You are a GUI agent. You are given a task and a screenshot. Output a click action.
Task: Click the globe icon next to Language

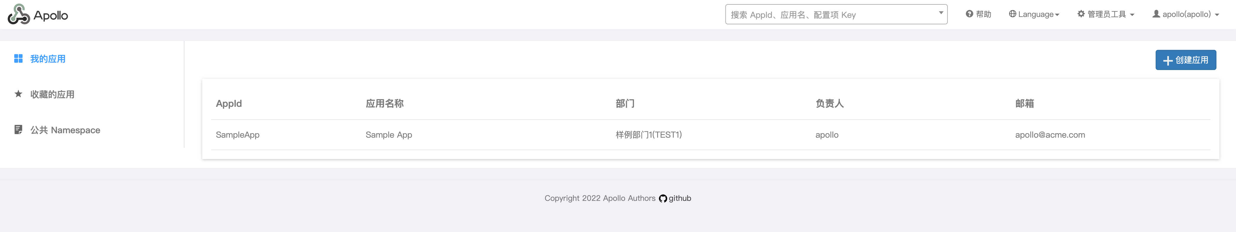click(x=1012, y=14)
